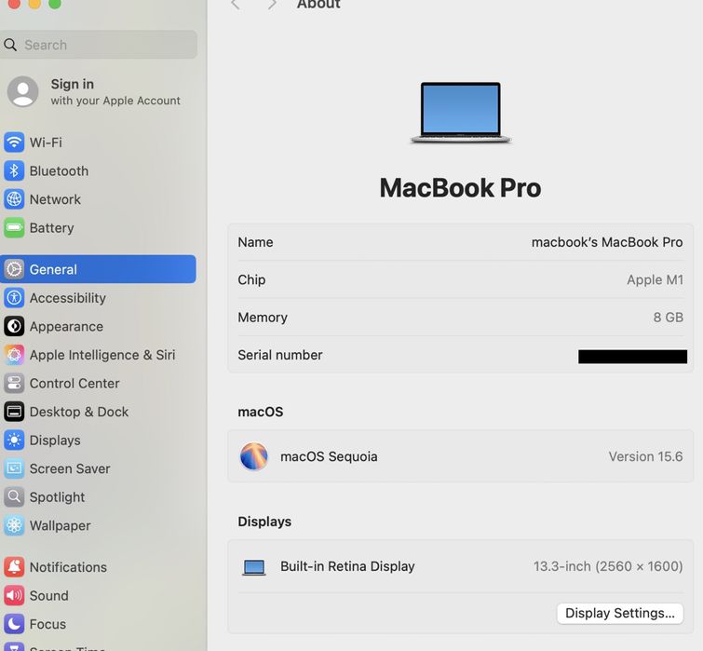Click the 8 GB memory value
Screen dimensions: 703x651
click(x=668, y=317)
